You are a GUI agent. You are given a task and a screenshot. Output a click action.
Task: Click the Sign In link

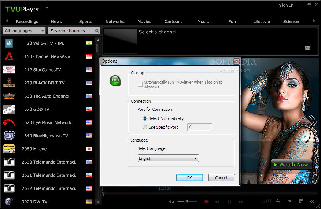point(286,5)
